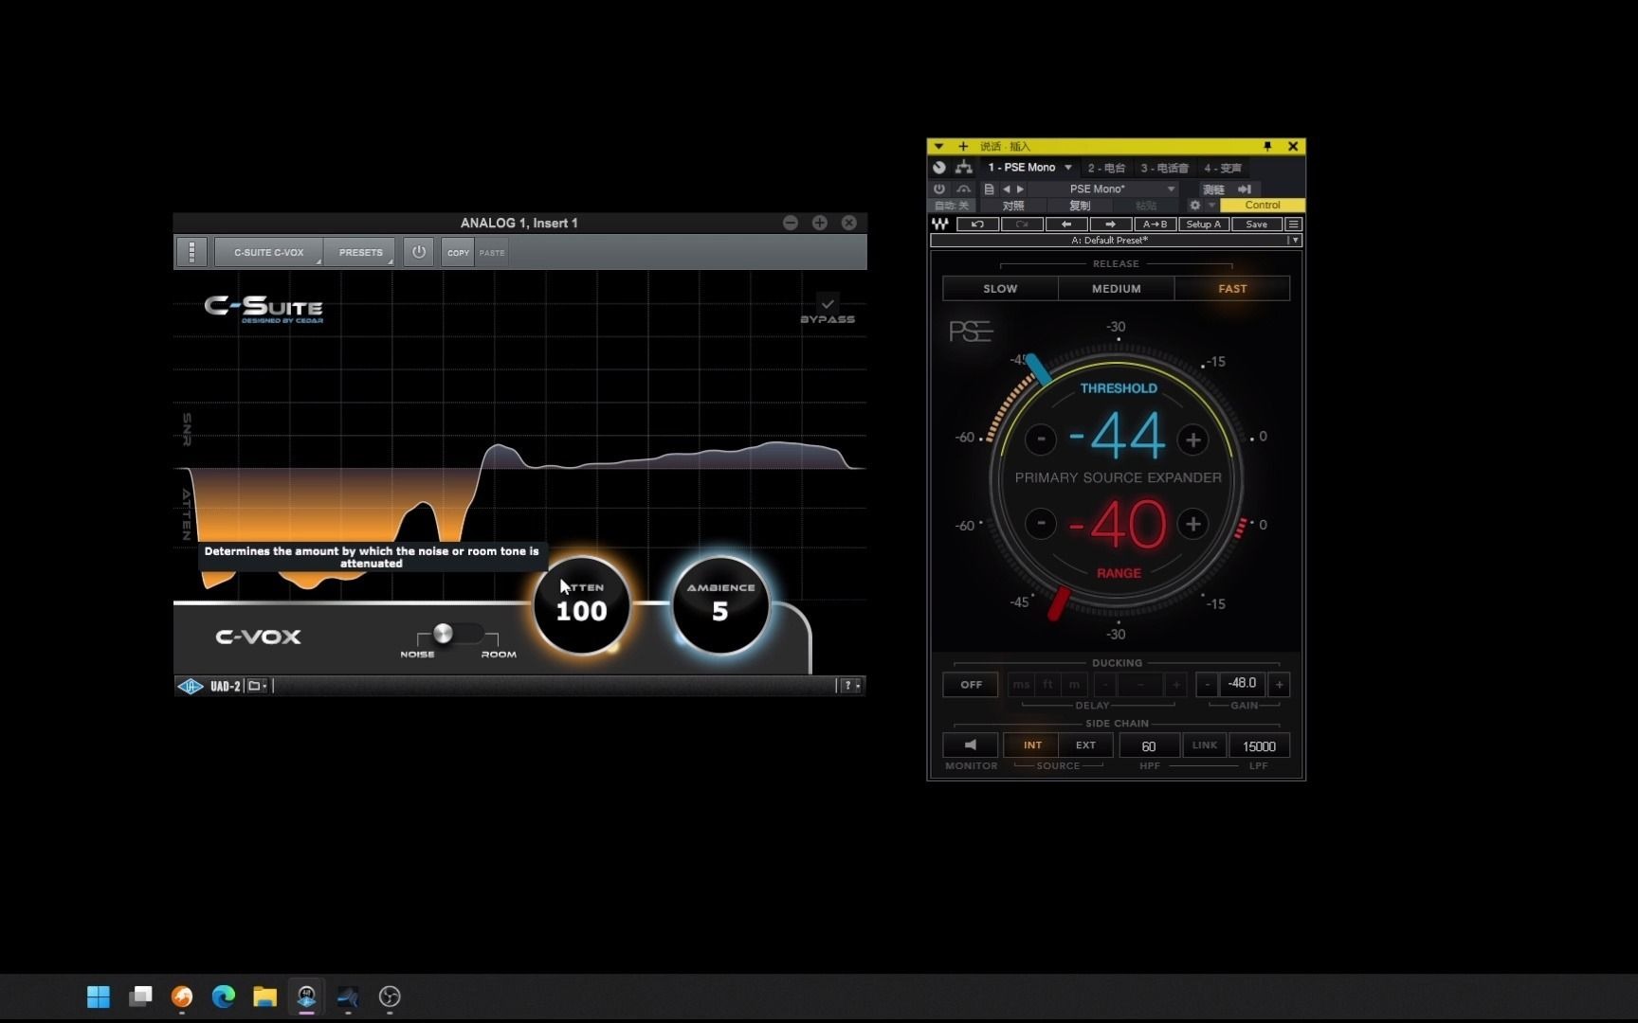This screenshot has height=1023, width=1638.
Task: Click the Waves Save button
Action: (1256, 224)
